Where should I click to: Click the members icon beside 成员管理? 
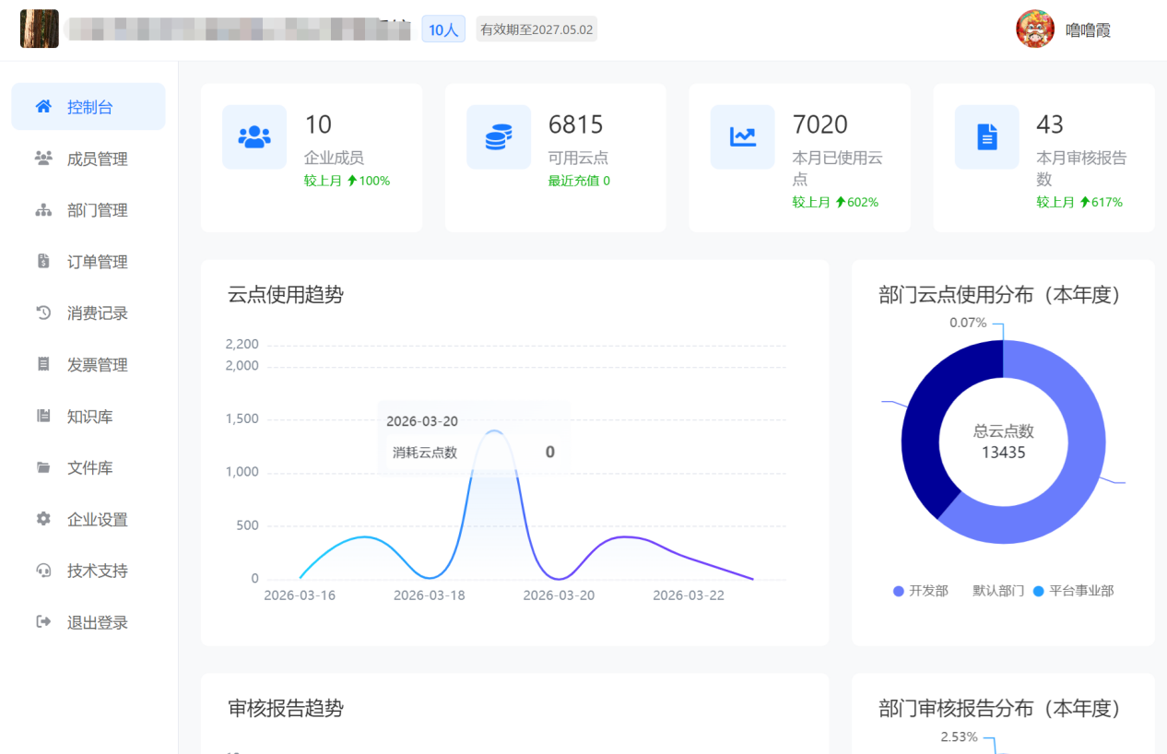(x=43, y=159)
